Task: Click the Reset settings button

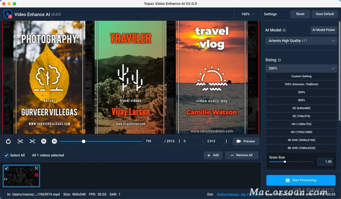Action: [x=300, y=14]
